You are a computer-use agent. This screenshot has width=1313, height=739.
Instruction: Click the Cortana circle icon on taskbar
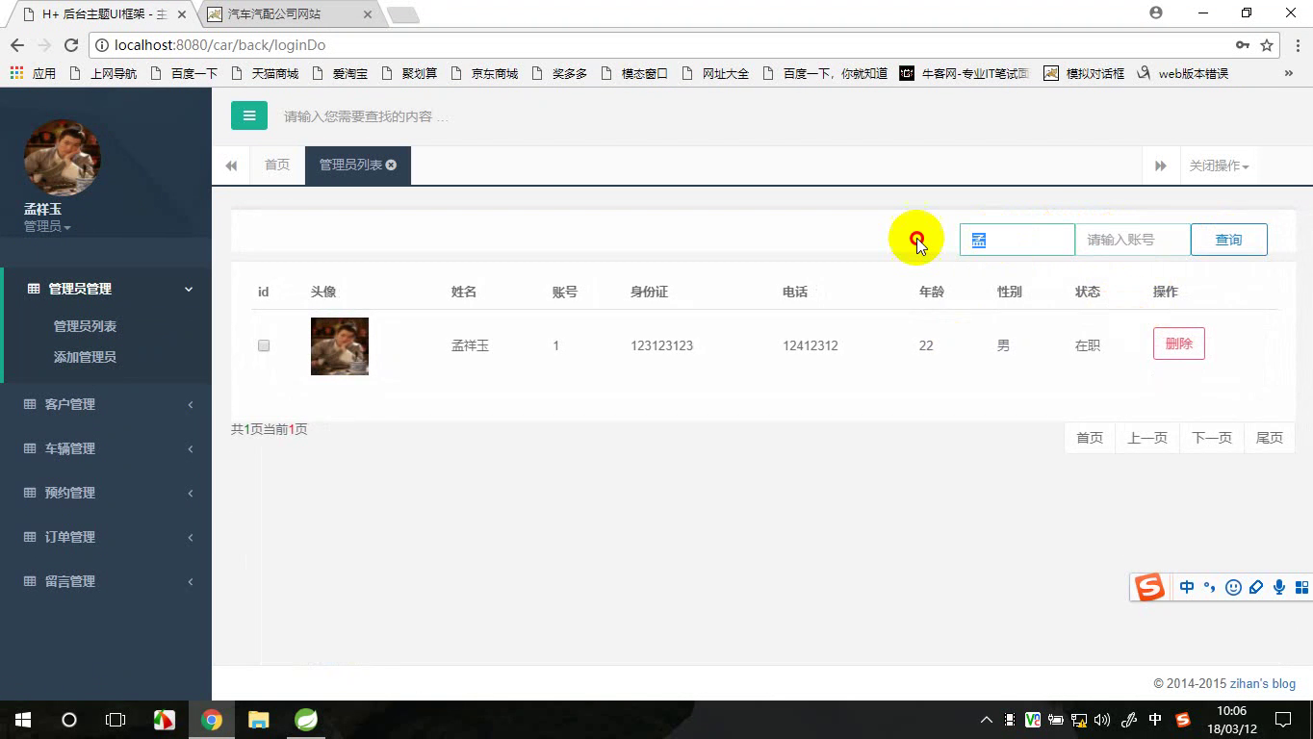tap(69, 720)
